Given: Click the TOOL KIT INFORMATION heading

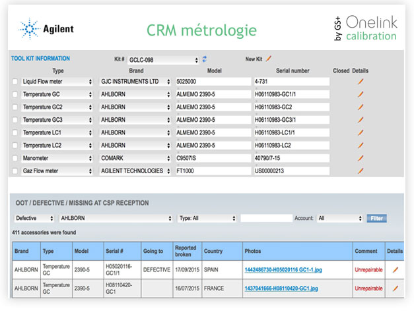Looking at the screenshot, I should pos(40,59).
